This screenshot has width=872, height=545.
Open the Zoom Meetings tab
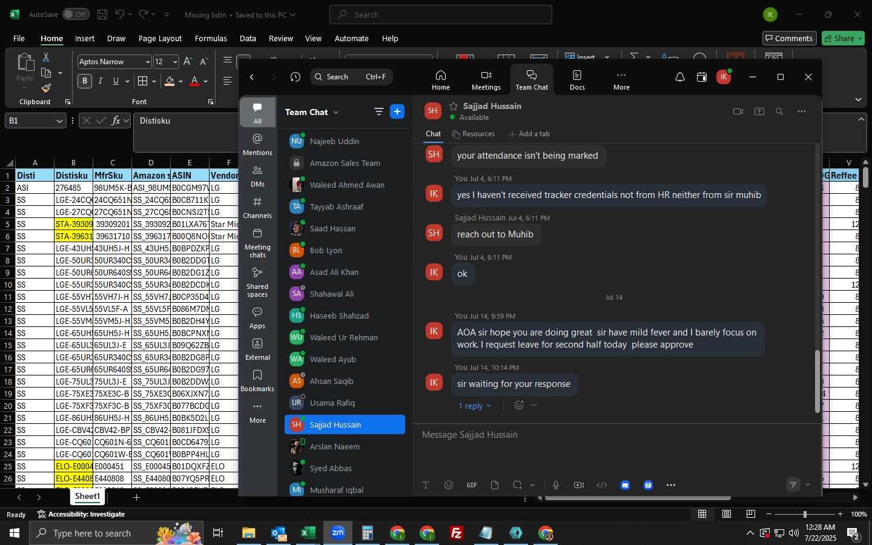pos(486,79)
